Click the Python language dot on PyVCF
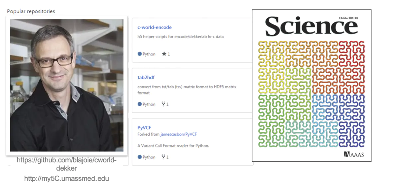Image resolution: width=399 pixels, height=185 pixels. (140, 157)
